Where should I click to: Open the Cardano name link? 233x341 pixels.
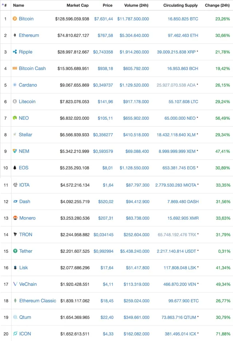[28, 85]
